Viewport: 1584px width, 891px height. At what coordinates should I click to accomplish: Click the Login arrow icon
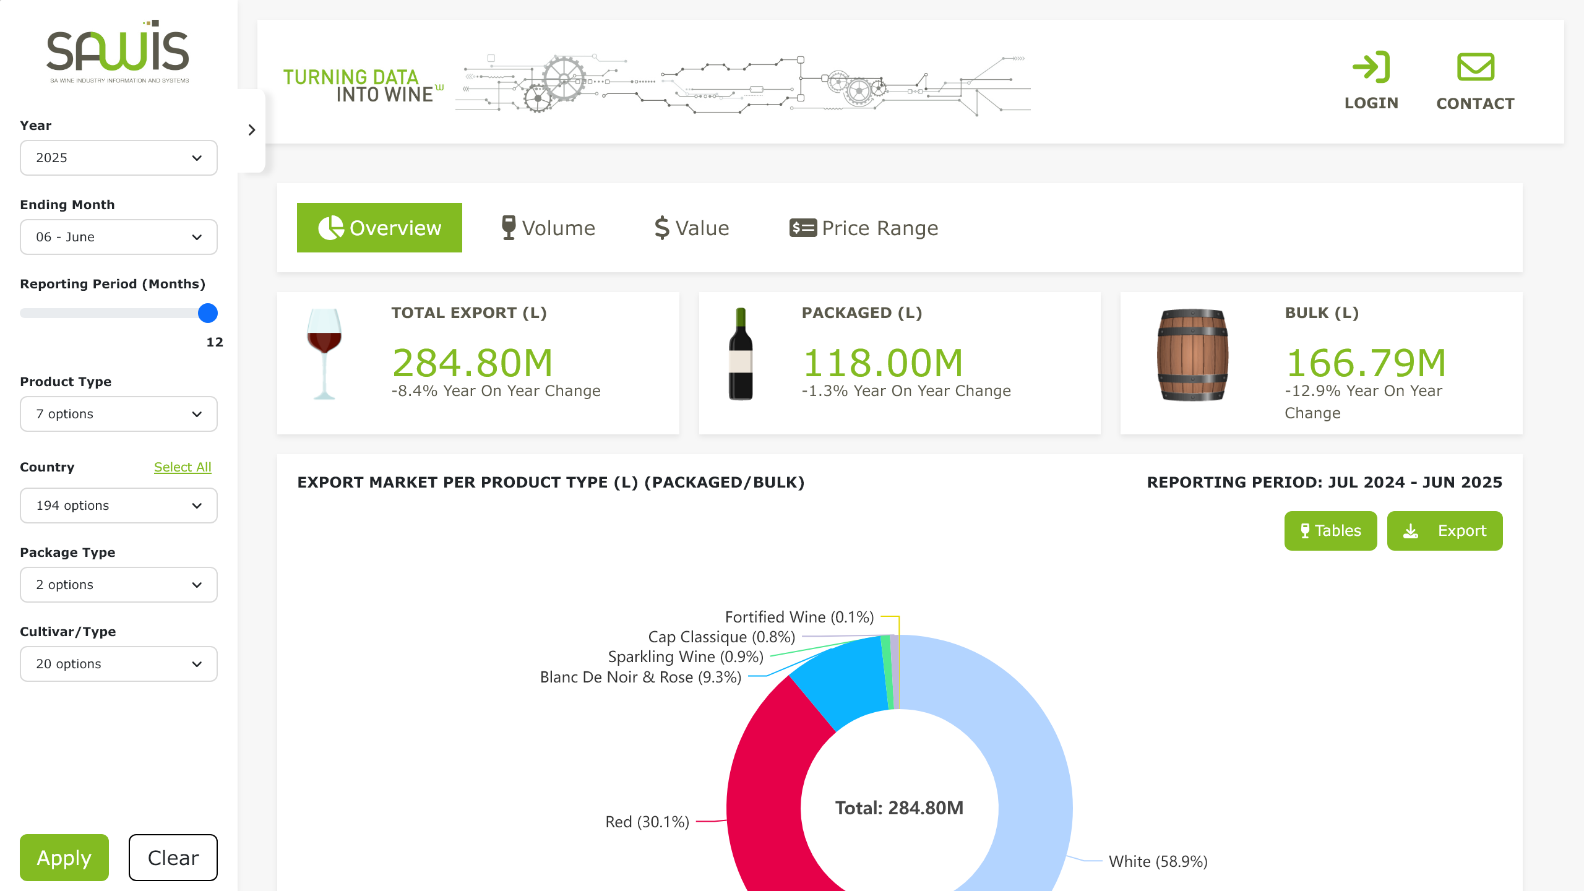[x=1371, y=67]
